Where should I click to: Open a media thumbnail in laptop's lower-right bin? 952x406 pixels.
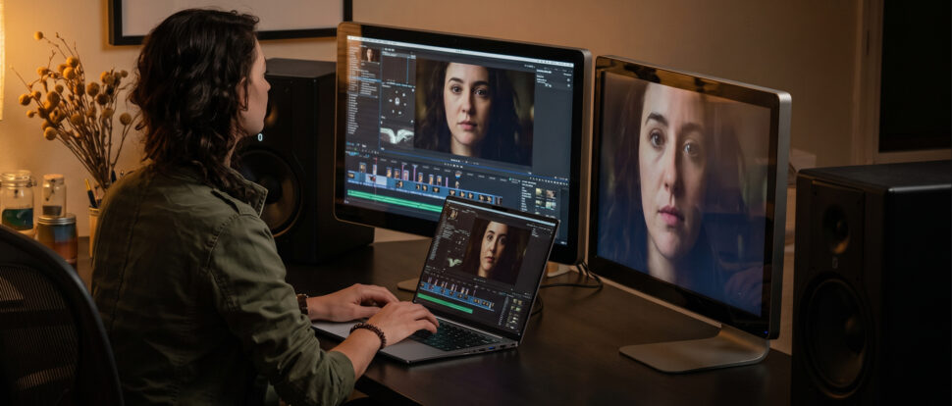click(515, 301)
